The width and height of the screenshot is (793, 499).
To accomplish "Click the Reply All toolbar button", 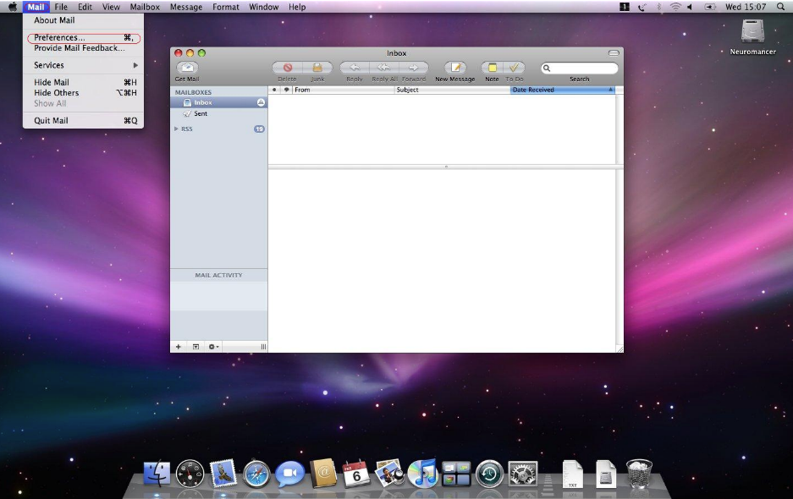I will pyautogui.click(x=384, y=68).
